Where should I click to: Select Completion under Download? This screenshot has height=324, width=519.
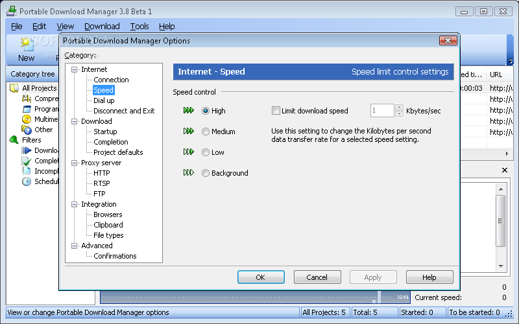click(x=110, y=142)
